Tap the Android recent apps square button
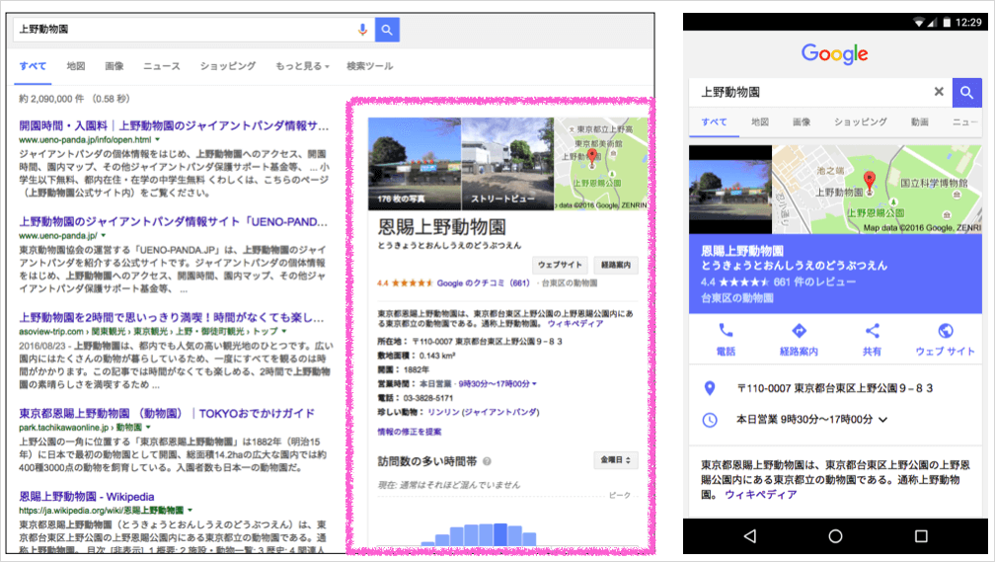 pyautogui.click(x=921, y=536)
